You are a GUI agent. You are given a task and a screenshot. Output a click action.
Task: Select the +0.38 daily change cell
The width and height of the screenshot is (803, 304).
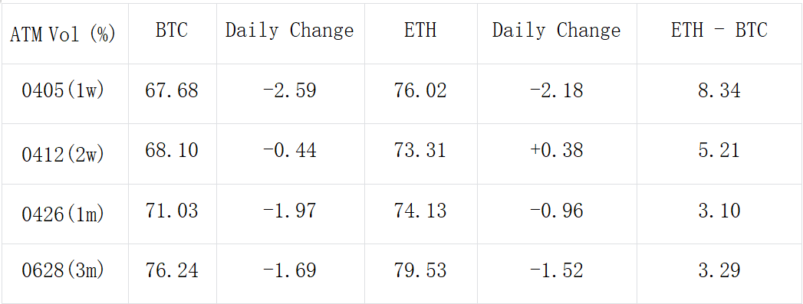(557, 154)
